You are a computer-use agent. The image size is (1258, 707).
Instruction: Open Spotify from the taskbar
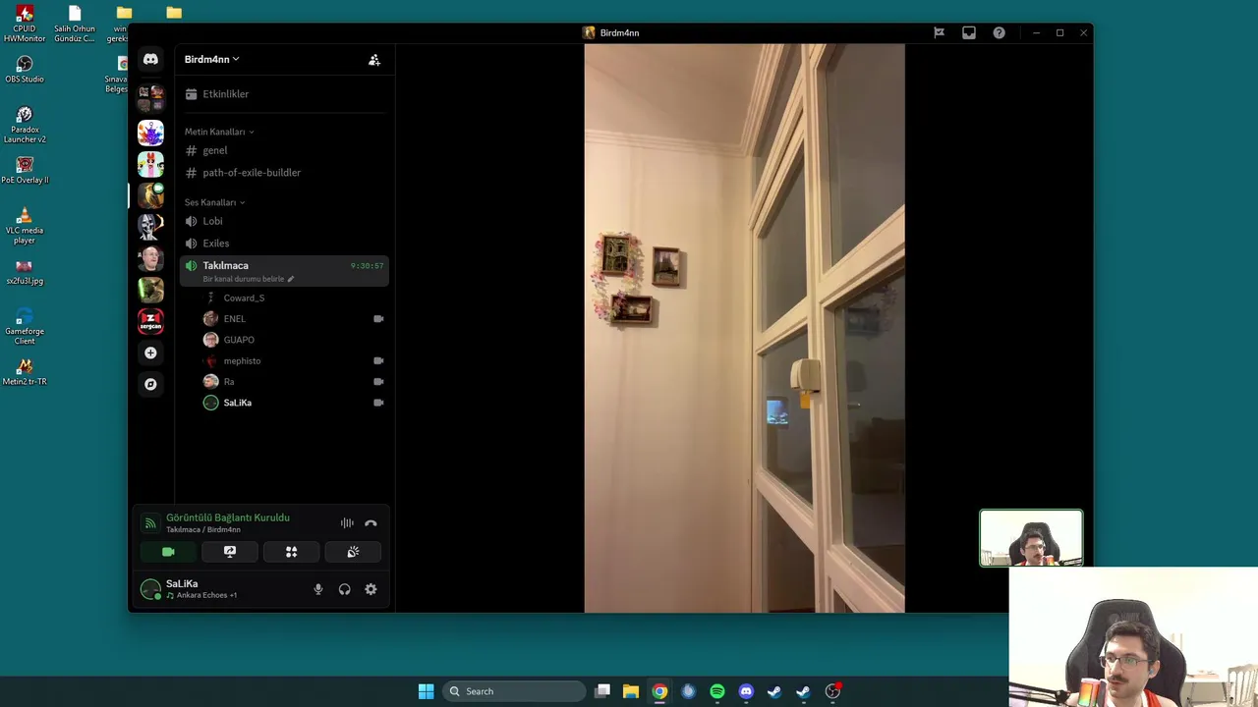(717, 691)
